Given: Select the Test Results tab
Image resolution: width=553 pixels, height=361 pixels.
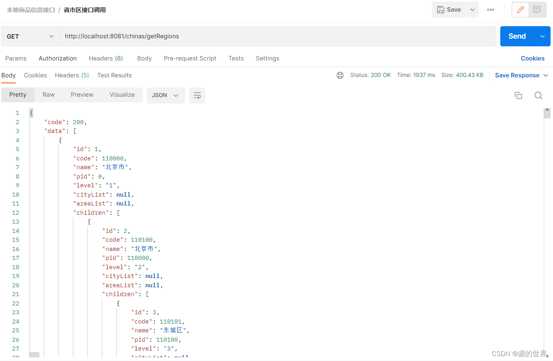Looking at the screenshot, I should (x=114, y=75).
